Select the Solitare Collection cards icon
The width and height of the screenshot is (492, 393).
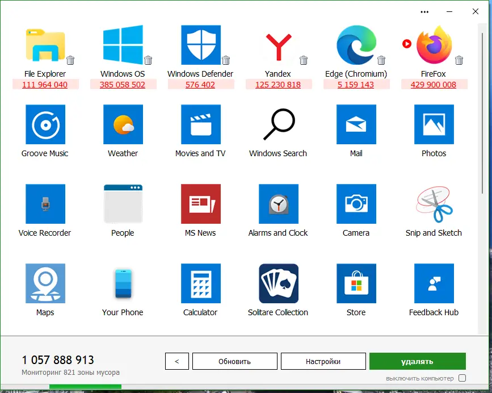coord(279,283)
